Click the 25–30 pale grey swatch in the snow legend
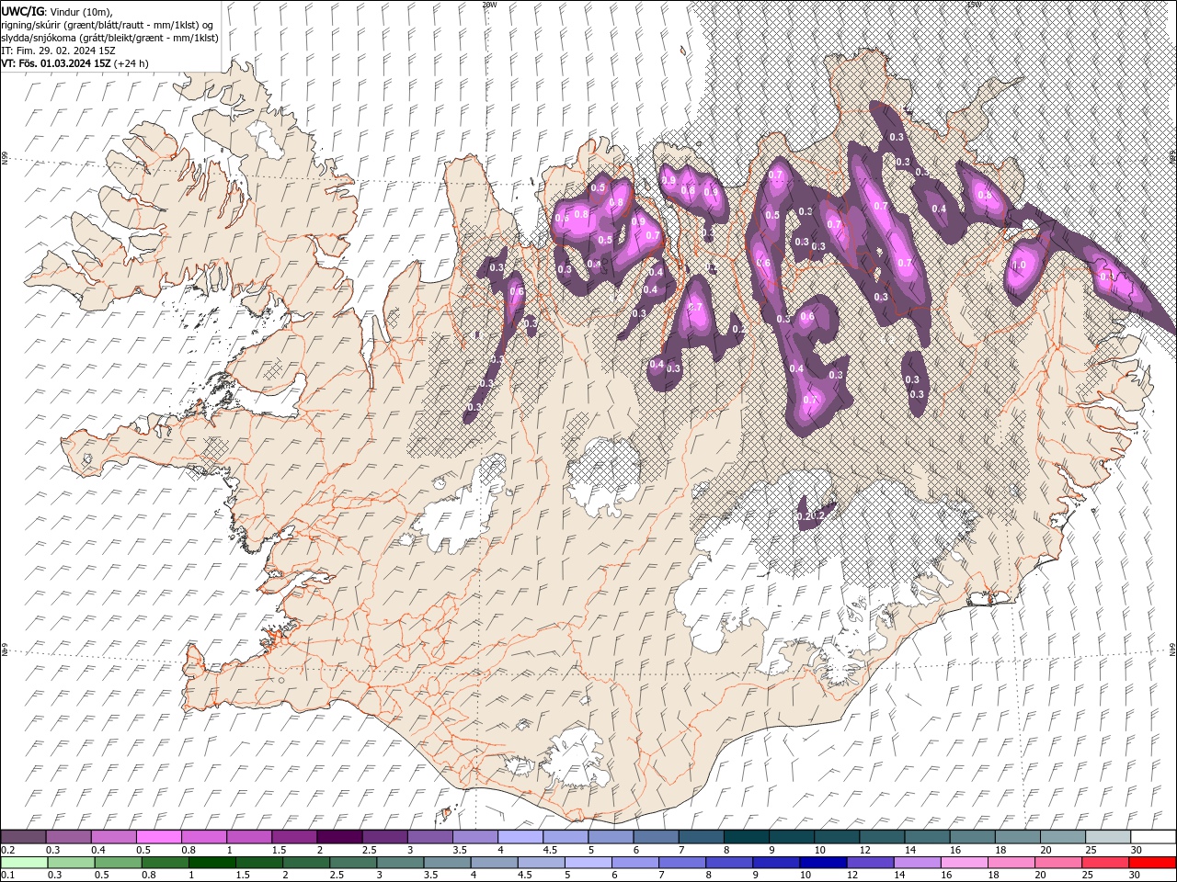Viewport: 1177px width, 882px height. [x=1108, y=837]
